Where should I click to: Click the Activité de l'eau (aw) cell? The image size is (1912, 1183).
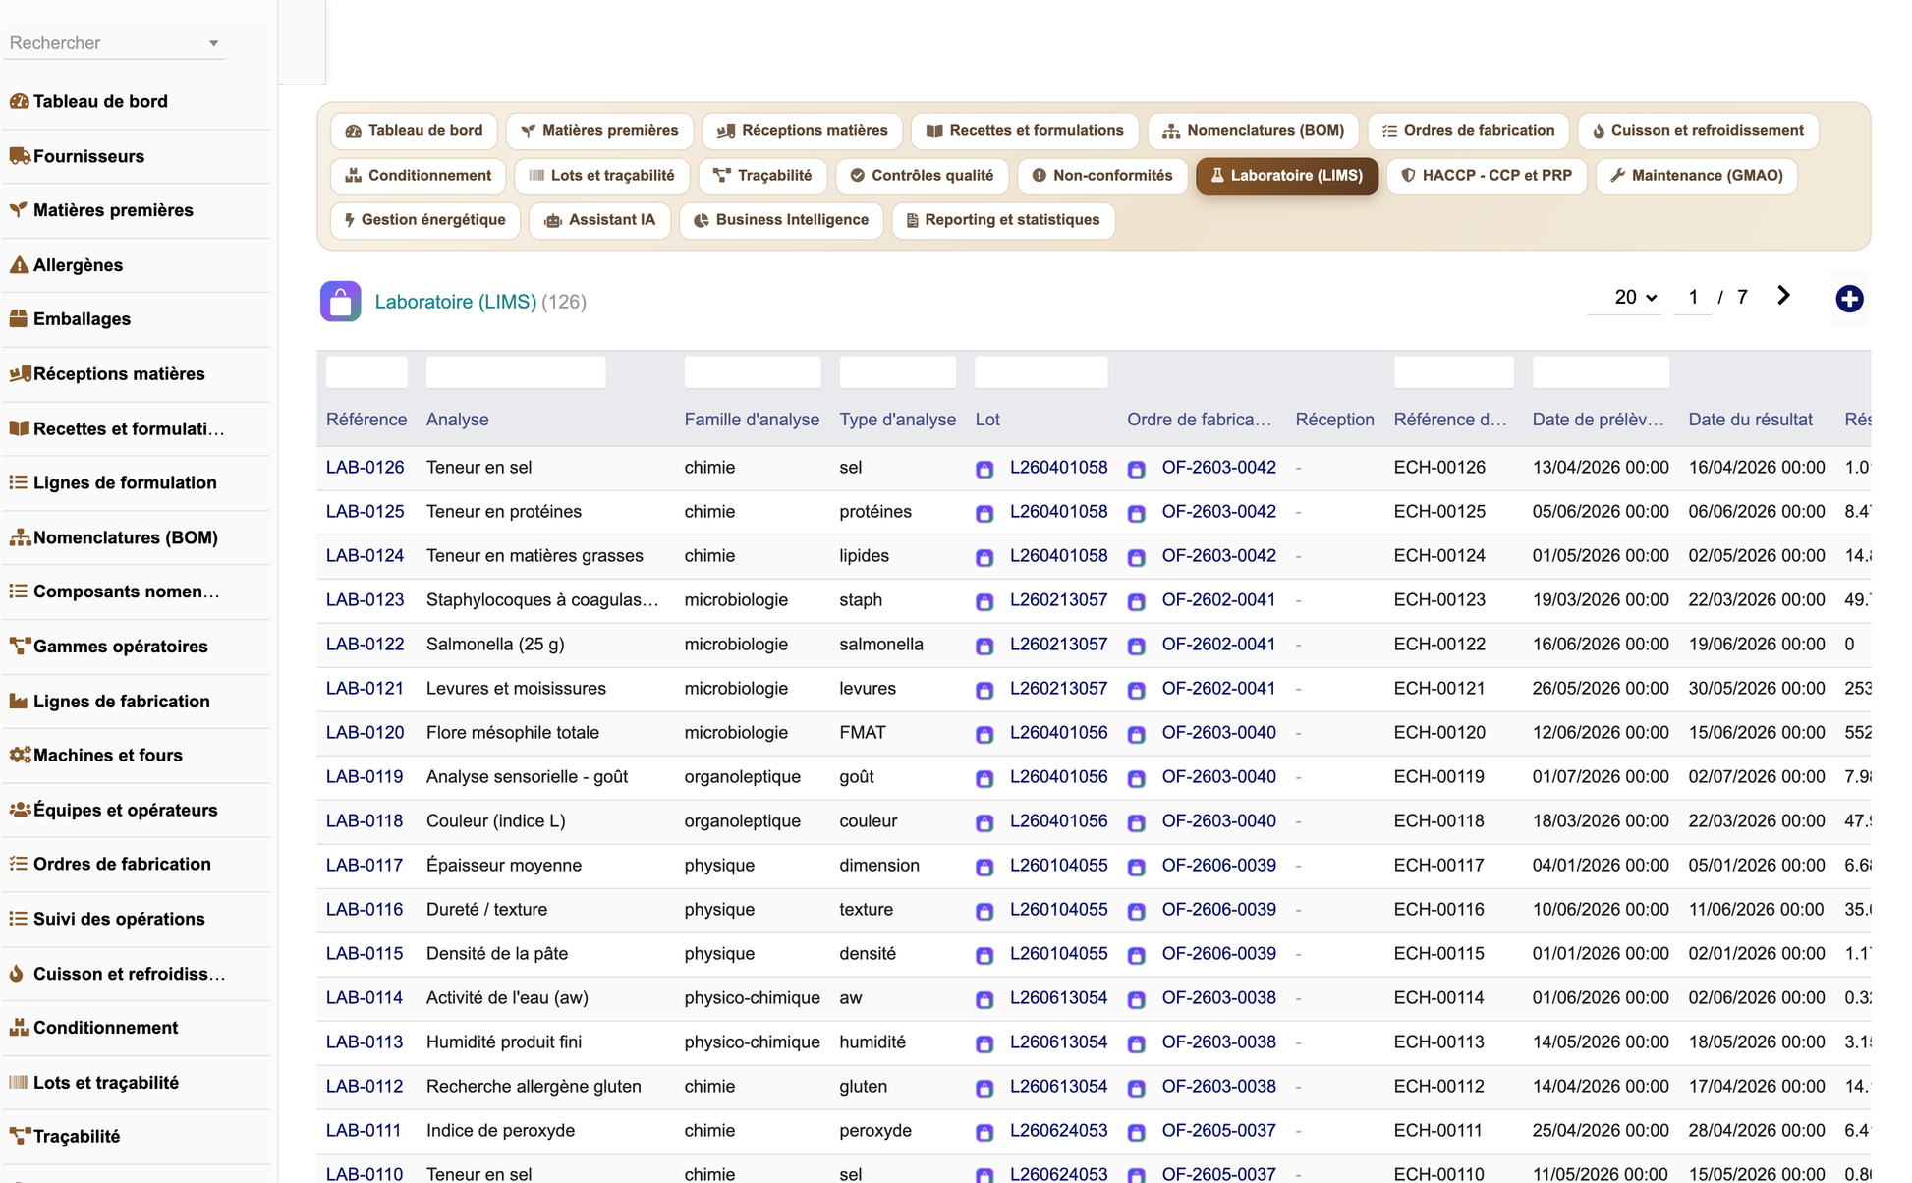[x=507, y=998]
